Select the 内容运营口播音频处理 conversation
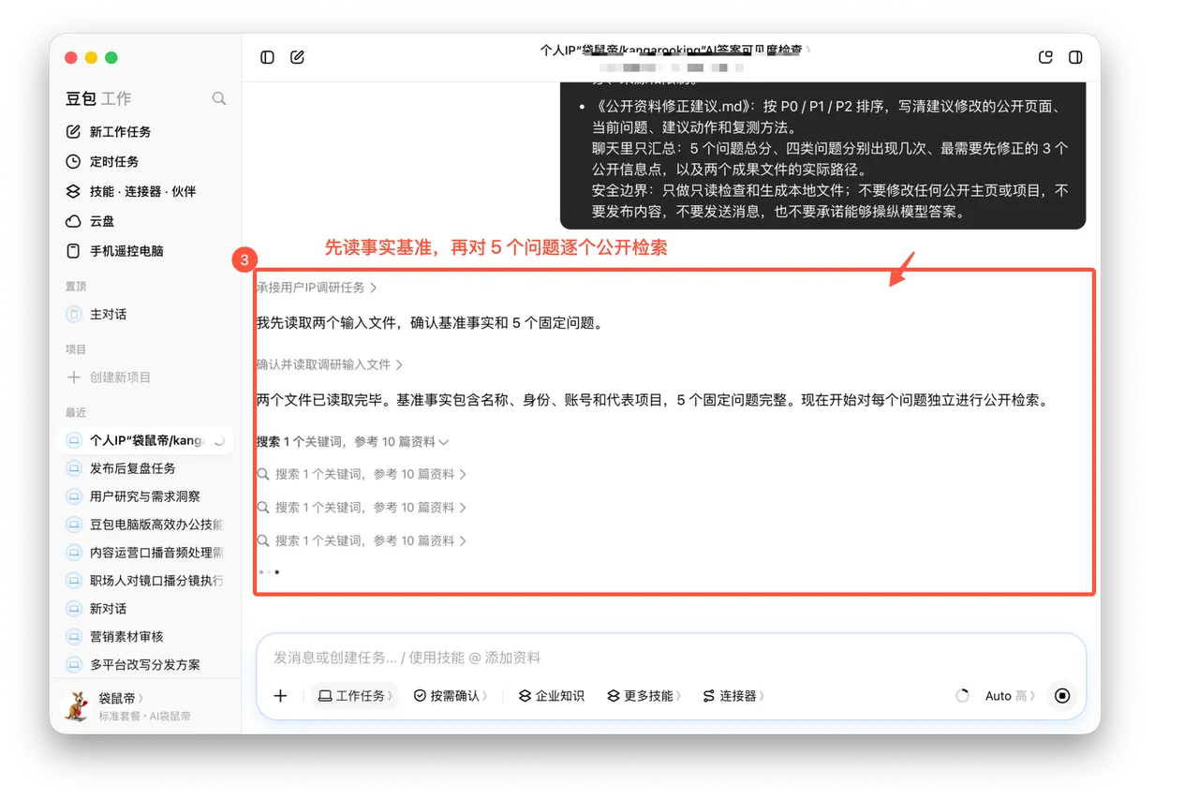The image size is (1199, 799). tap(145, 553)
